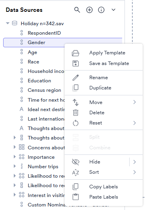This screenshot has height=210, width=145.
Task: Select the Custom Nominal variable row
Action: click(46, 205)
